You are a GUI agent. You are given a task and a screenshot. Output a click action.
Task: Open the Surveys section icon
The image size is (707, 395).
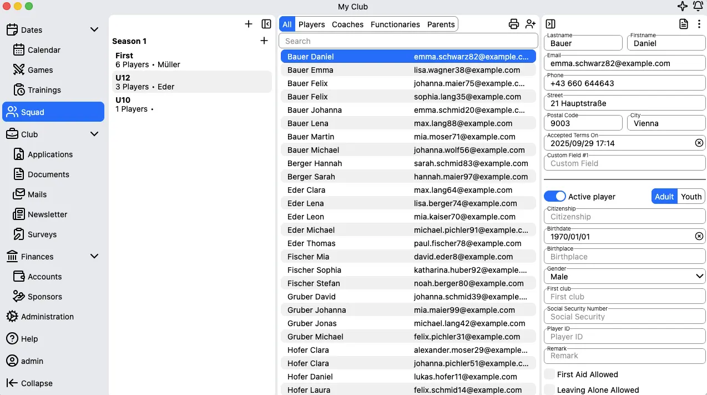coord(19,234)
